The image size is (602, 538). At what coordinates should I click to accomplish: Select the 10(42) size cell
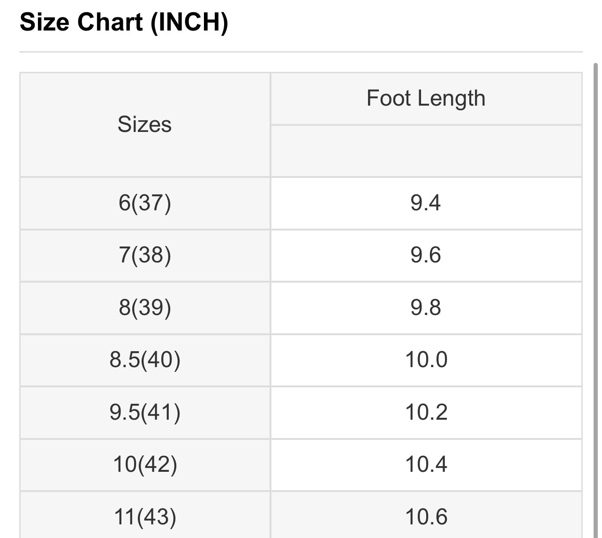click(x=144, y=465)
